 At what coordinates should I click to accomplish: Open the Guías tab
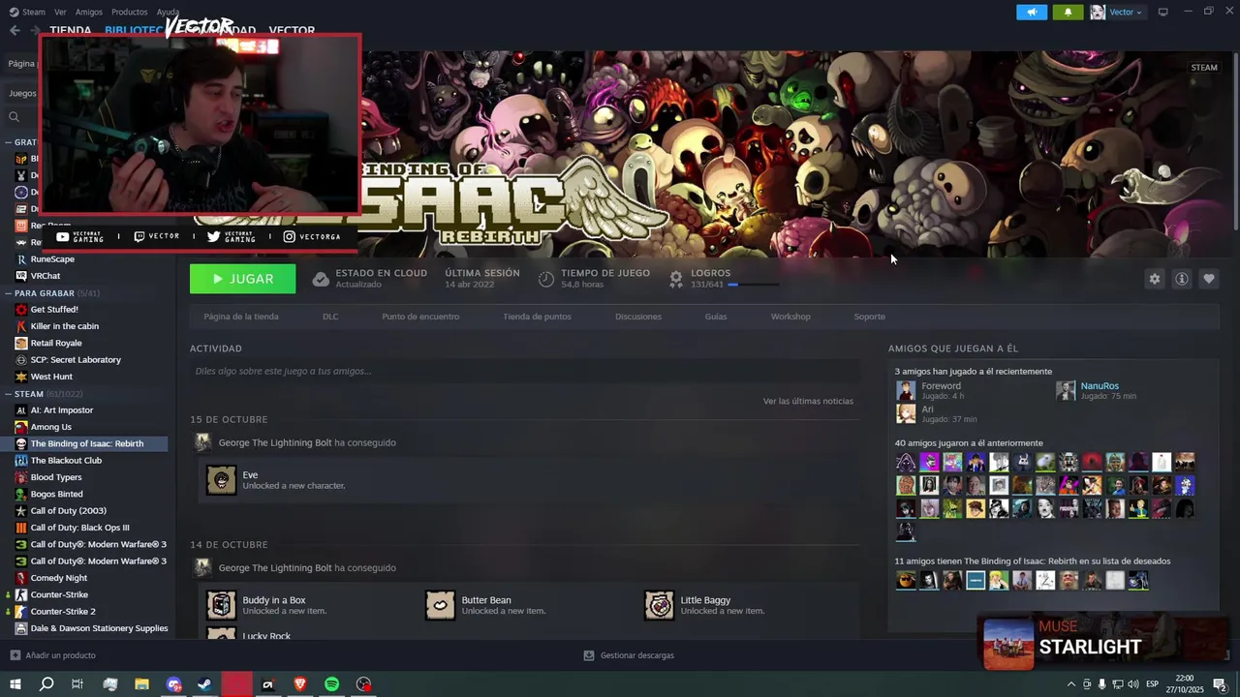click(716, 317)
